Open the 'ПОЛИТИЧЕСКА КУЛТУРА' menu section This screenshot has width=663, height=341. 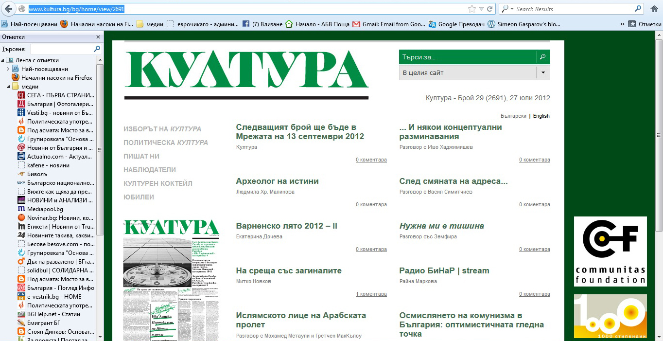(165, 143)
